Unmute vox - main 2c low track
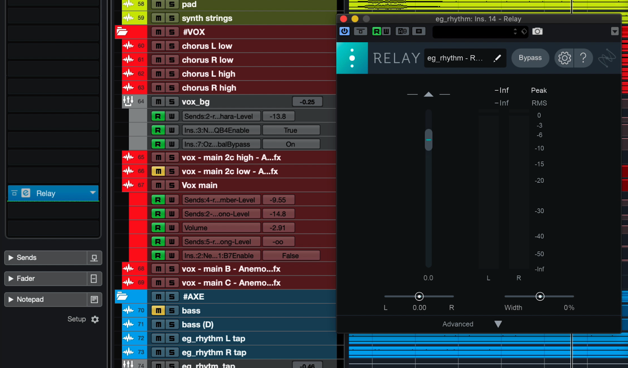This screenshot has height=368, width=628. (x=158, y=171)
